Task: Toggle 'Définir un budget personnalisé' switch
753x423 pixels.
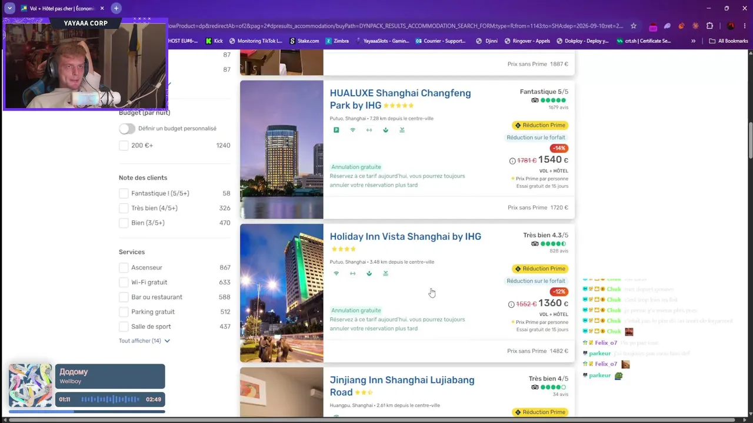Action: (127, 129)
